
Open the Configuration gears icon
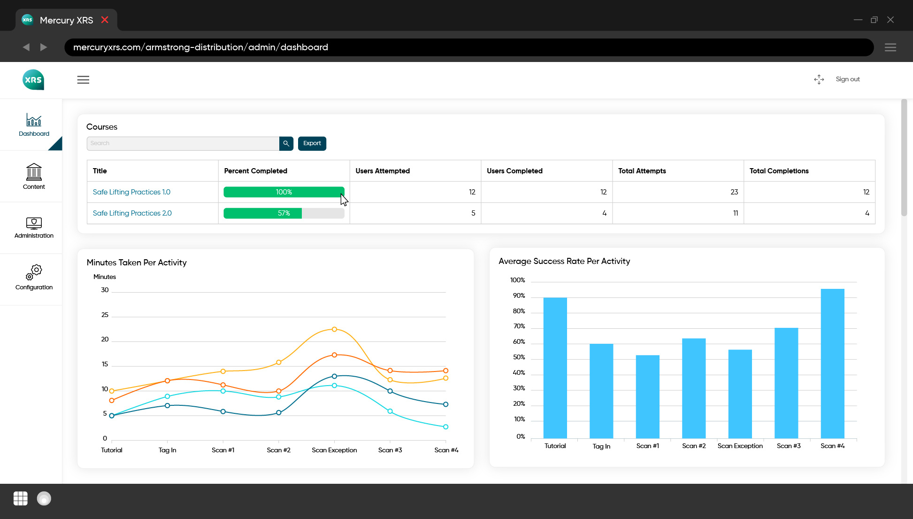[34, 272]
